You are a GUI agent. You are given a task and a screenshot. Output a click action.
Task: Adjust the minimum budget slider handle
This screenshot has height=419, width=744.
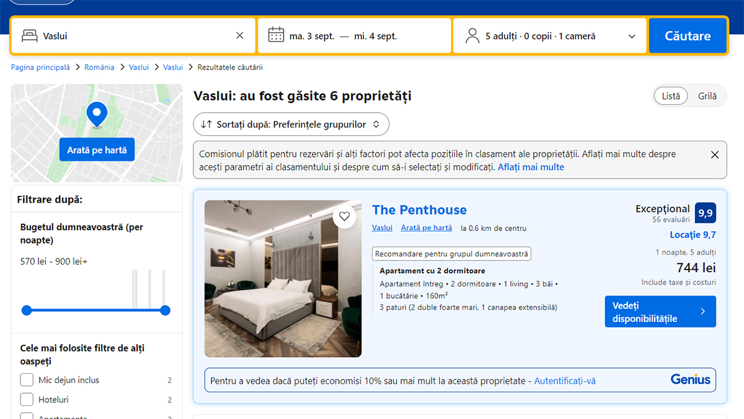tap(27, 311)
